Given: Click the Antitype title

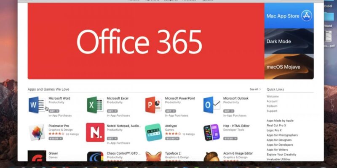Looking at the screenshot, I should point(171,126).
